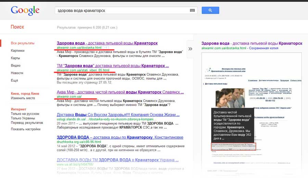Open result 'Доставка Воды Со Вкусом Здоровья!!!'

pyautogui.click(x=118, y=115)
